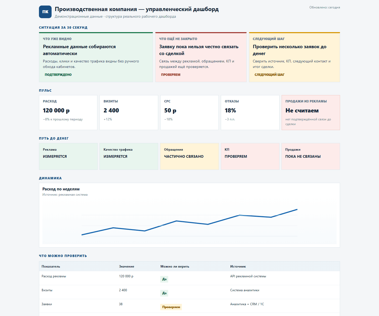Click the 'Качество трафика' step tile
379x316 pixels.
pos(129,156)
